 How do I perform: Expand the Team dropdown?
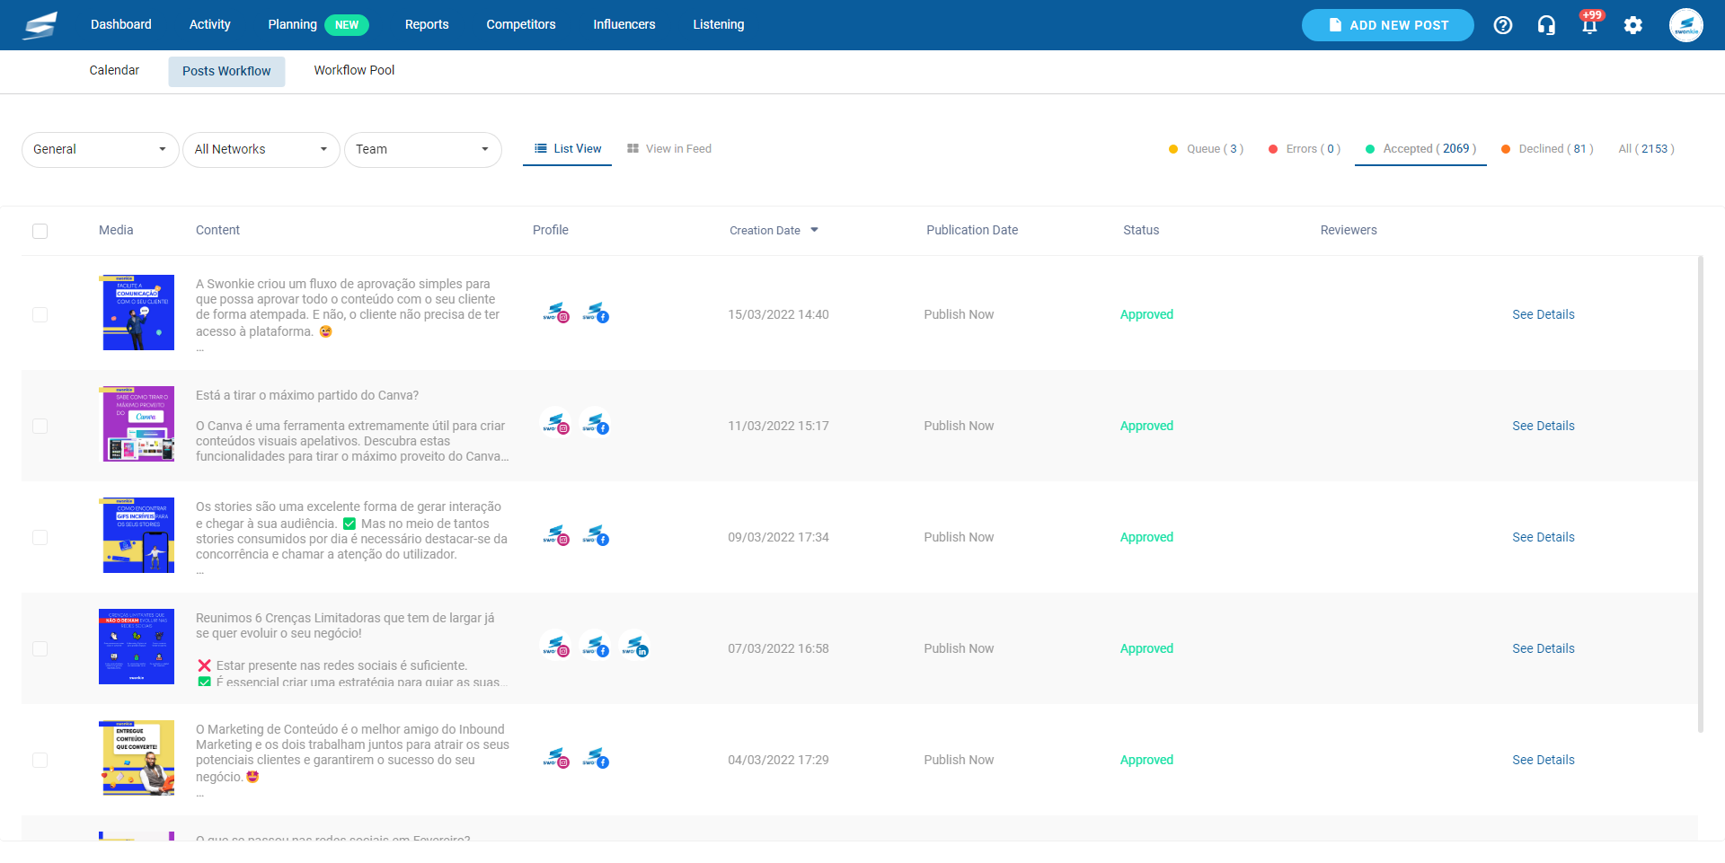pos(423,150)
